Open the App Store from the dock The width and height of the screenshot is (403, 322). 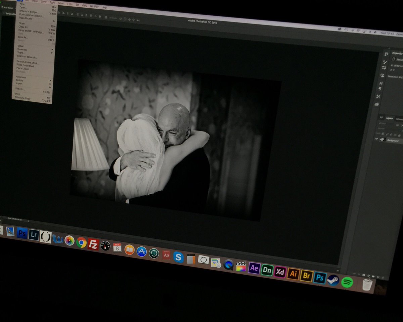pyautogui.click(x=141, y=251)
